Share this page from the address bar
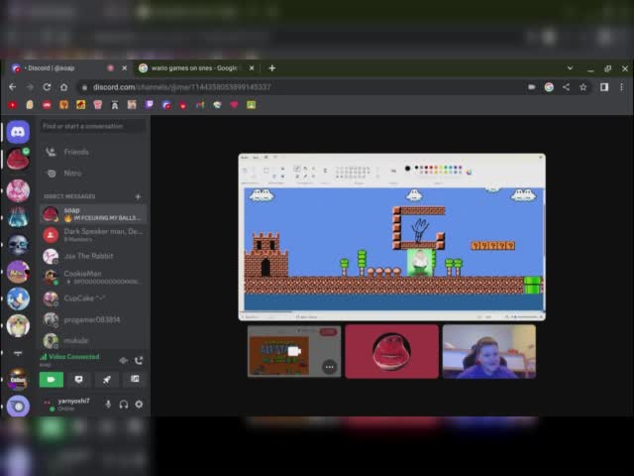Screen dimensions: 634x476 (566, 87)
